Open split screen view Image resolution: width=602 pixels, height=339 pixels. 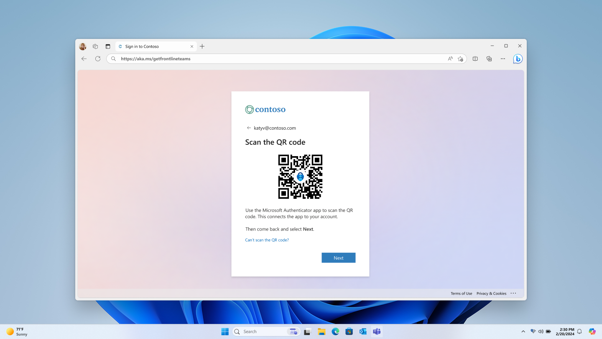[475, 59]
